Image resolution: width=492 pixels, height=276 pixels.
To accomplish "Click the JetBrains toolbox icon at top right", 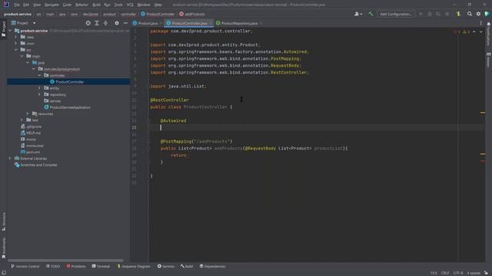I will coord(487,14).
